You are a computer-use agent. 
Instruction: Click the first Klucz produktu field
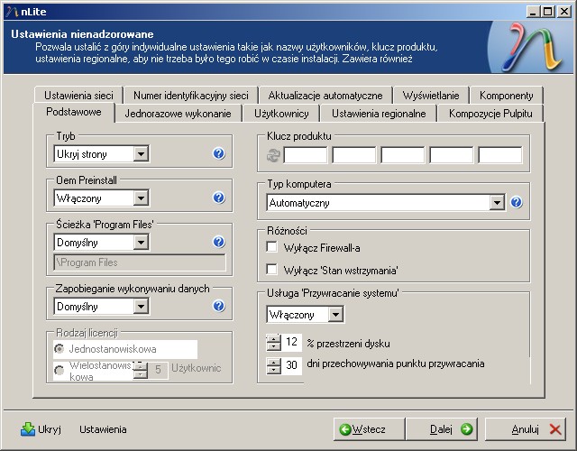306,155
